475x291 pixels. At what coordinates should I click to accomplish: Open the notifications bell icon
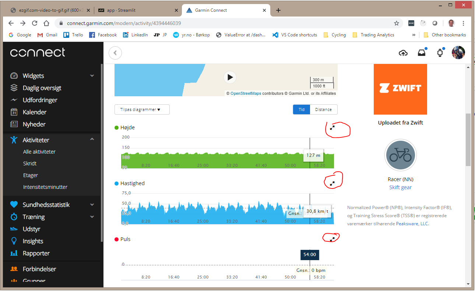(x=421, y=53)
